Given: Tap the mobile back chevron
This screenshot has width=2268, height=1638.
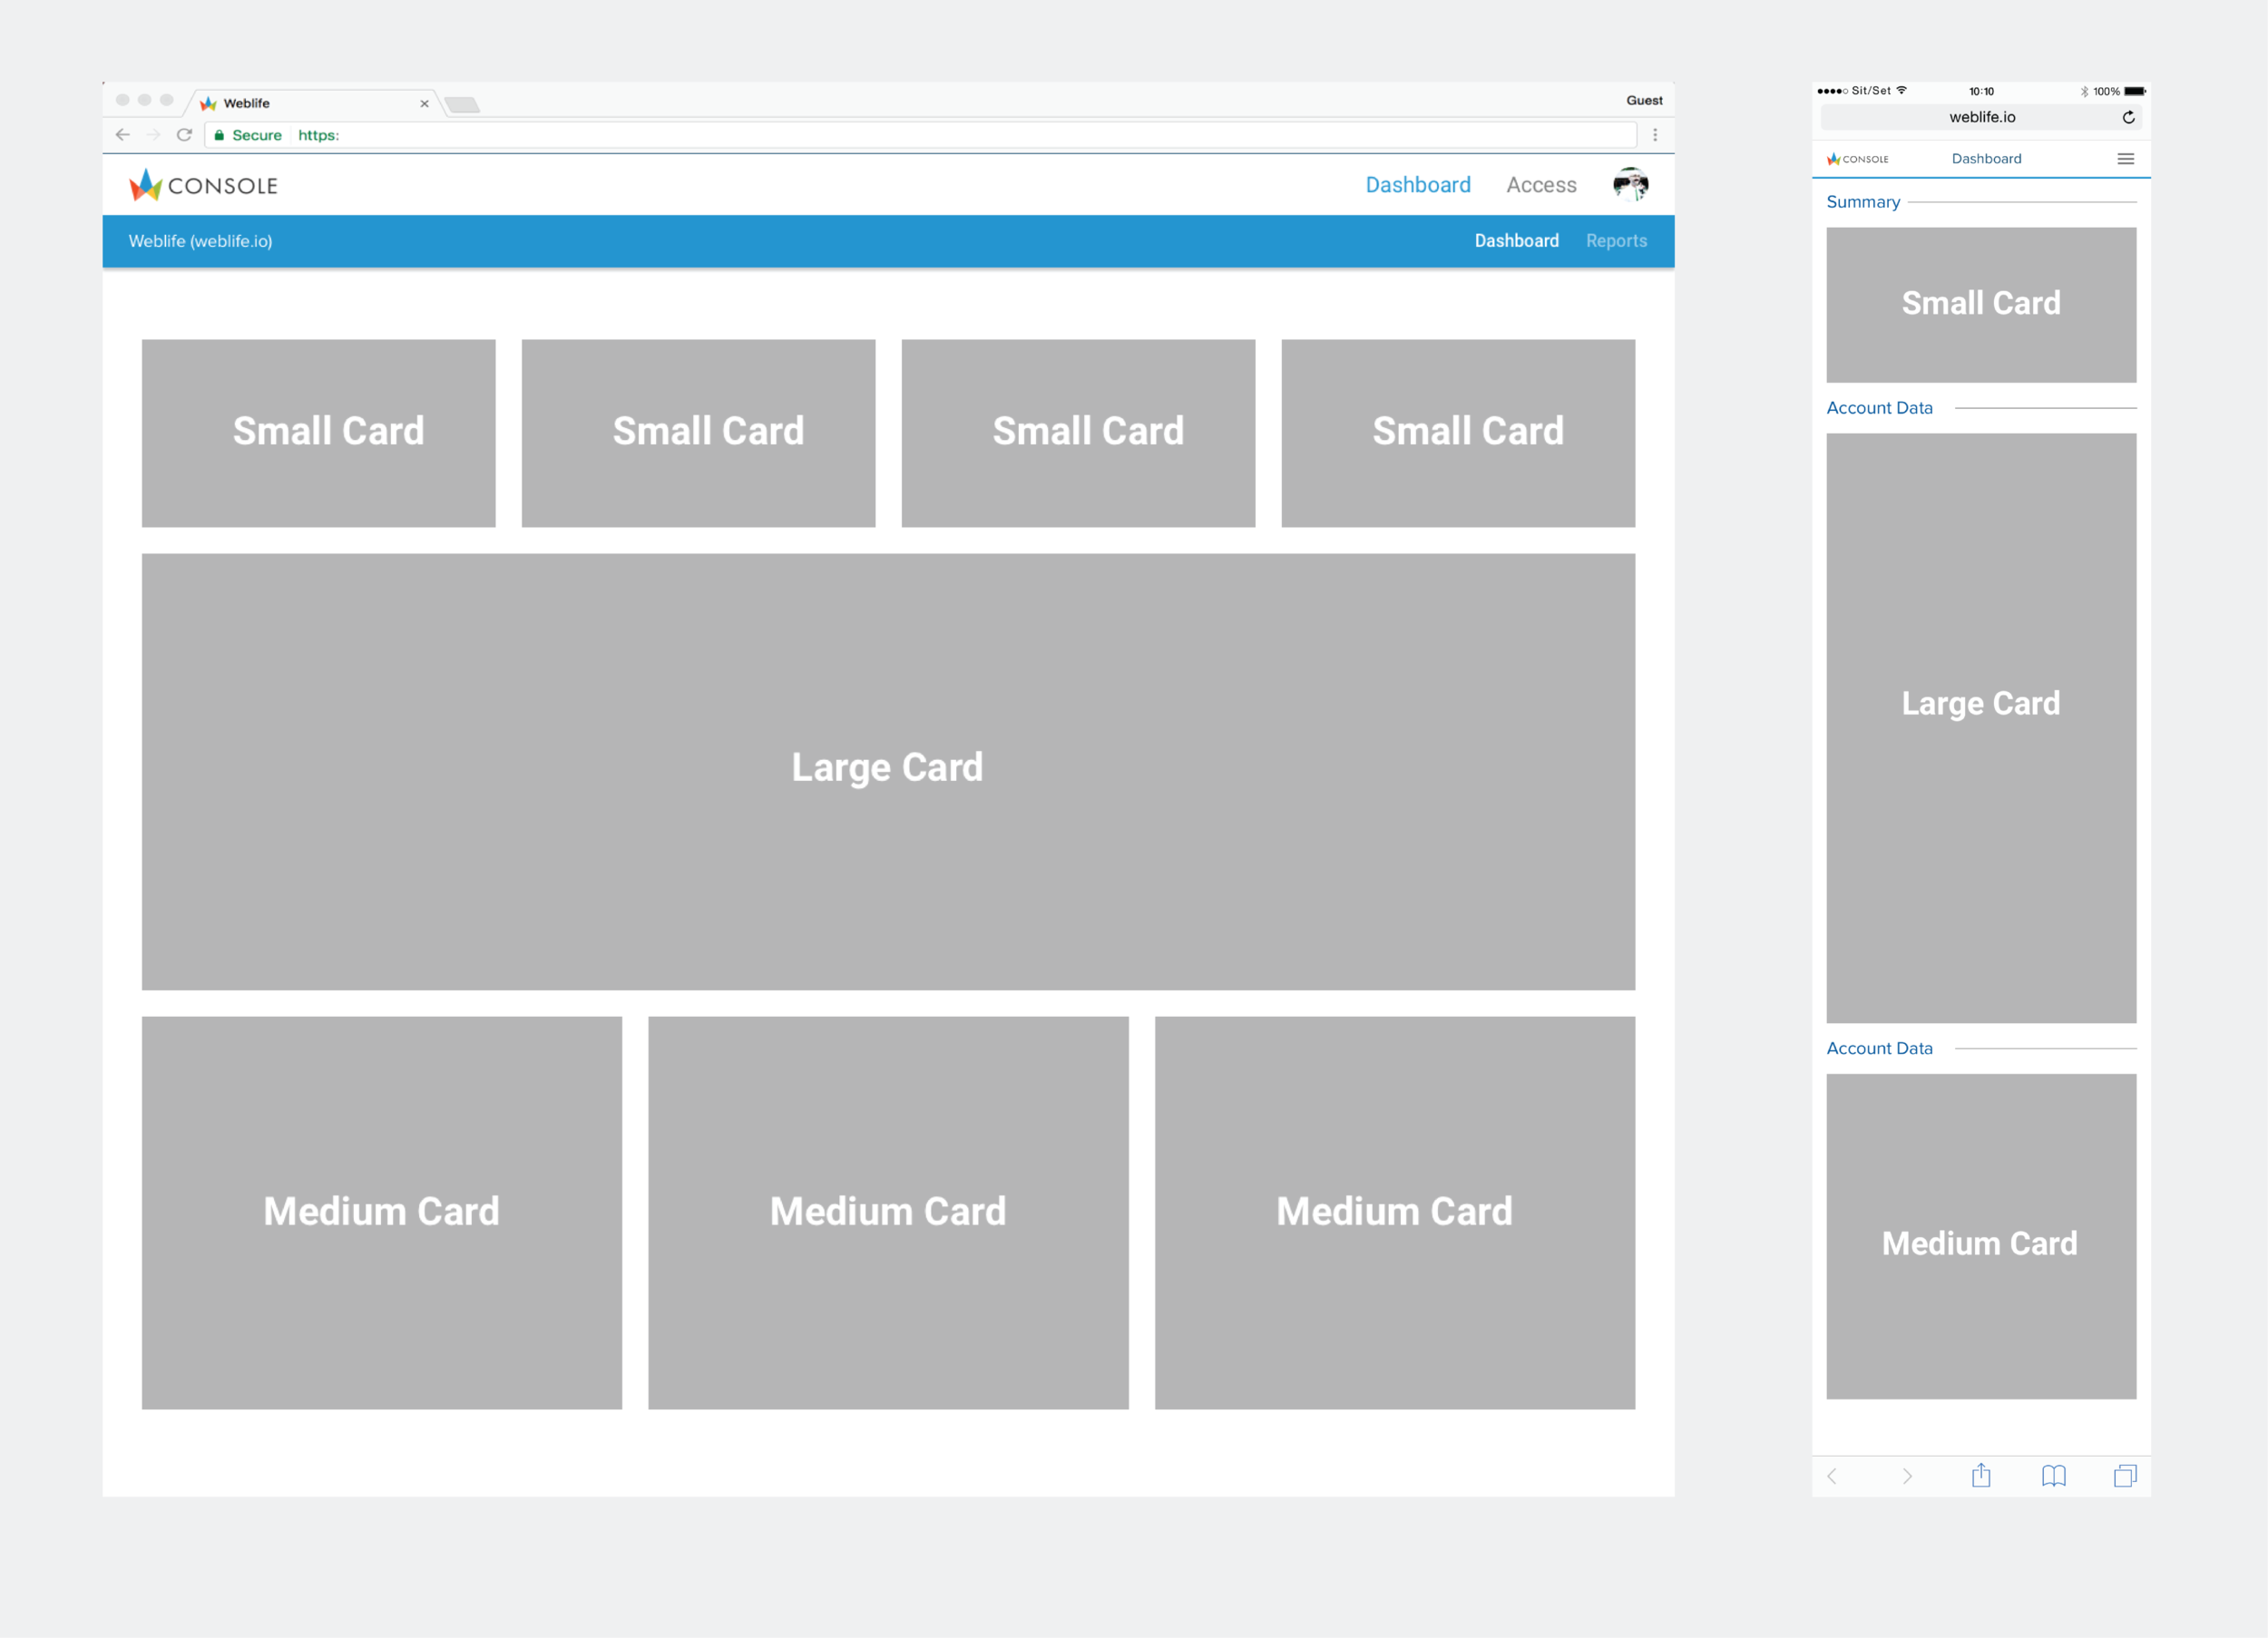Looking at the screenshot, I should coord(1832,1476).
